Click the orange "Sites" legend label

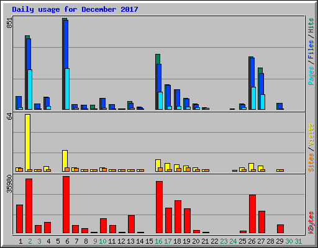pos(311,162)
